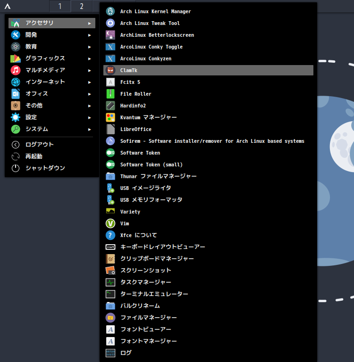The width and height of the screenshot is (354, 362).
Task: Switch to workspace 2
Action: 82,6
